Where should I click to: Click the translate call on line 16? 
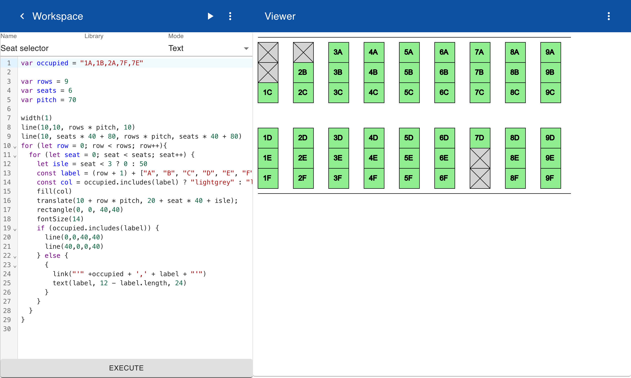point(137,200)
